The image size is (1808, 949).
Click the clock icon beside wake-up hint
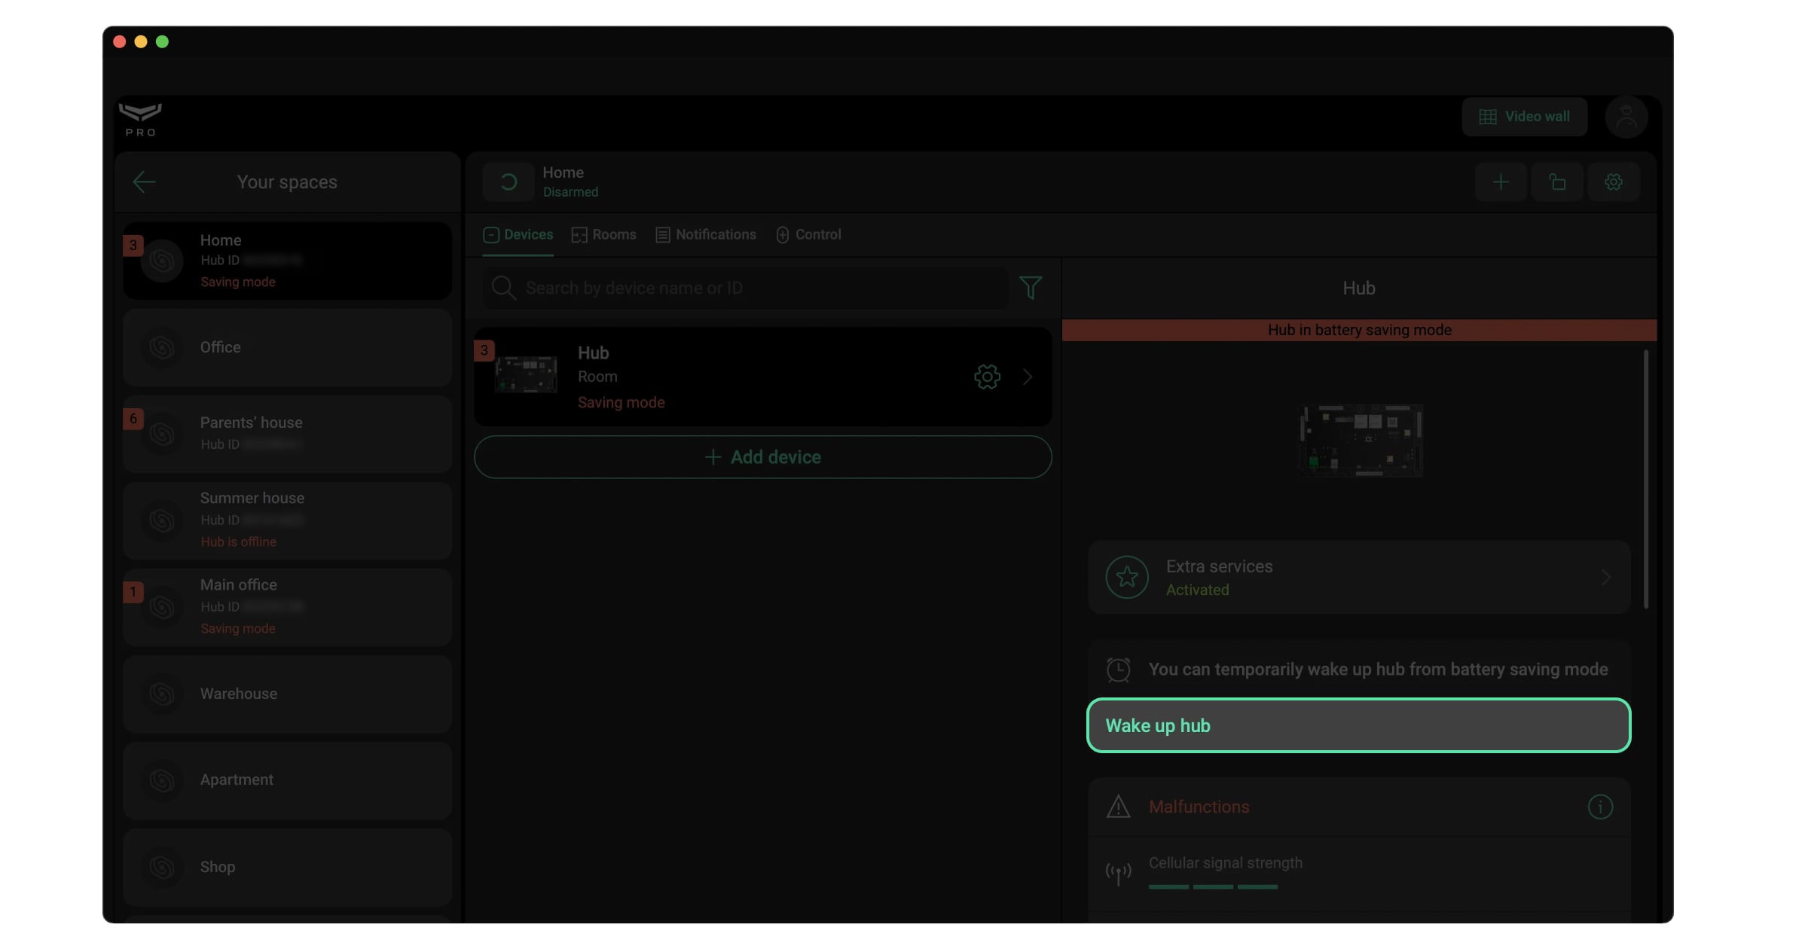[1119, 670]
